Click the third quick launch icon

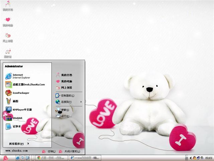click(28, 158)
